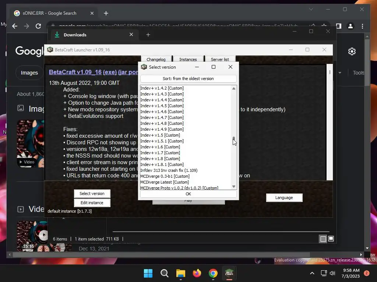Viewport: 377px width, 282px height.
Task: Click the version list scrollbar thumb
Action: click(234, 139)
